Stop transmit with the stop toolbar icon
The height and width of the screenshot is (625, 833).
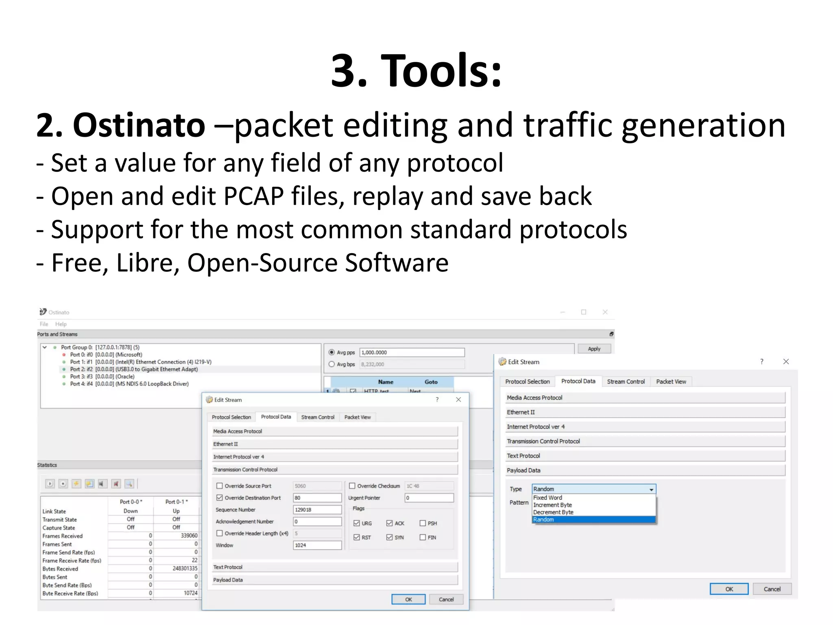[x=63, y=484]
